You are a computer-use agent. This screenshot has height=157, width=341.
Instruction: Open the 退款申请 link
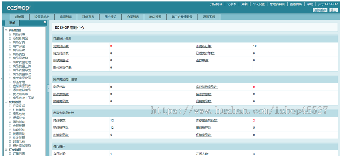pyautogui.click(x=202, y=61)
